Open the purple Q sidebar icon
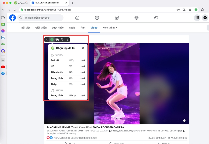The height and width of the screenshot is (144, 209). 3,51
